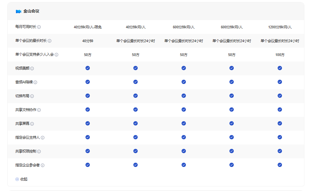This screenshot has width=312, height=191.
Task: Click info icon beside 共享屏幕
Action: [32, 124]
